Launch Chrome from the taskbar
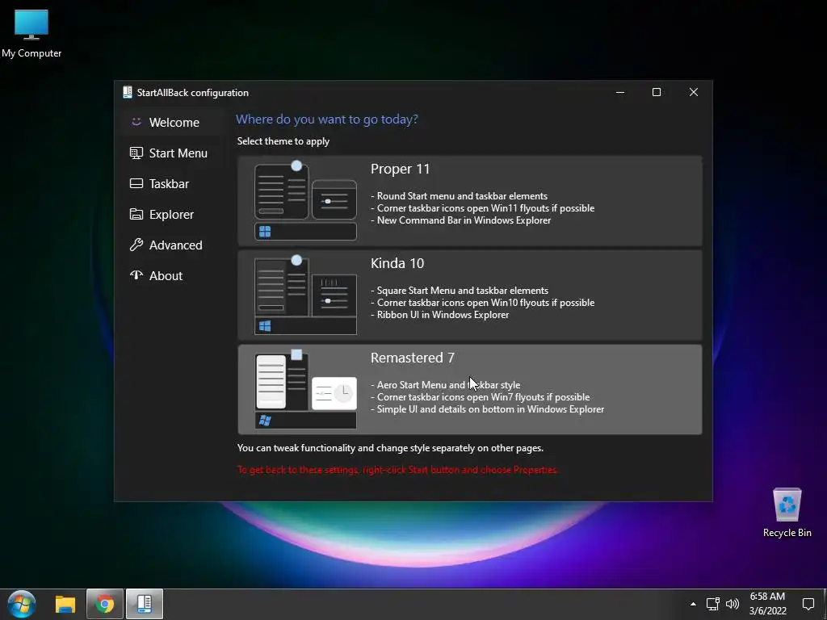827x620 pixels. click(x=104, y=604)
